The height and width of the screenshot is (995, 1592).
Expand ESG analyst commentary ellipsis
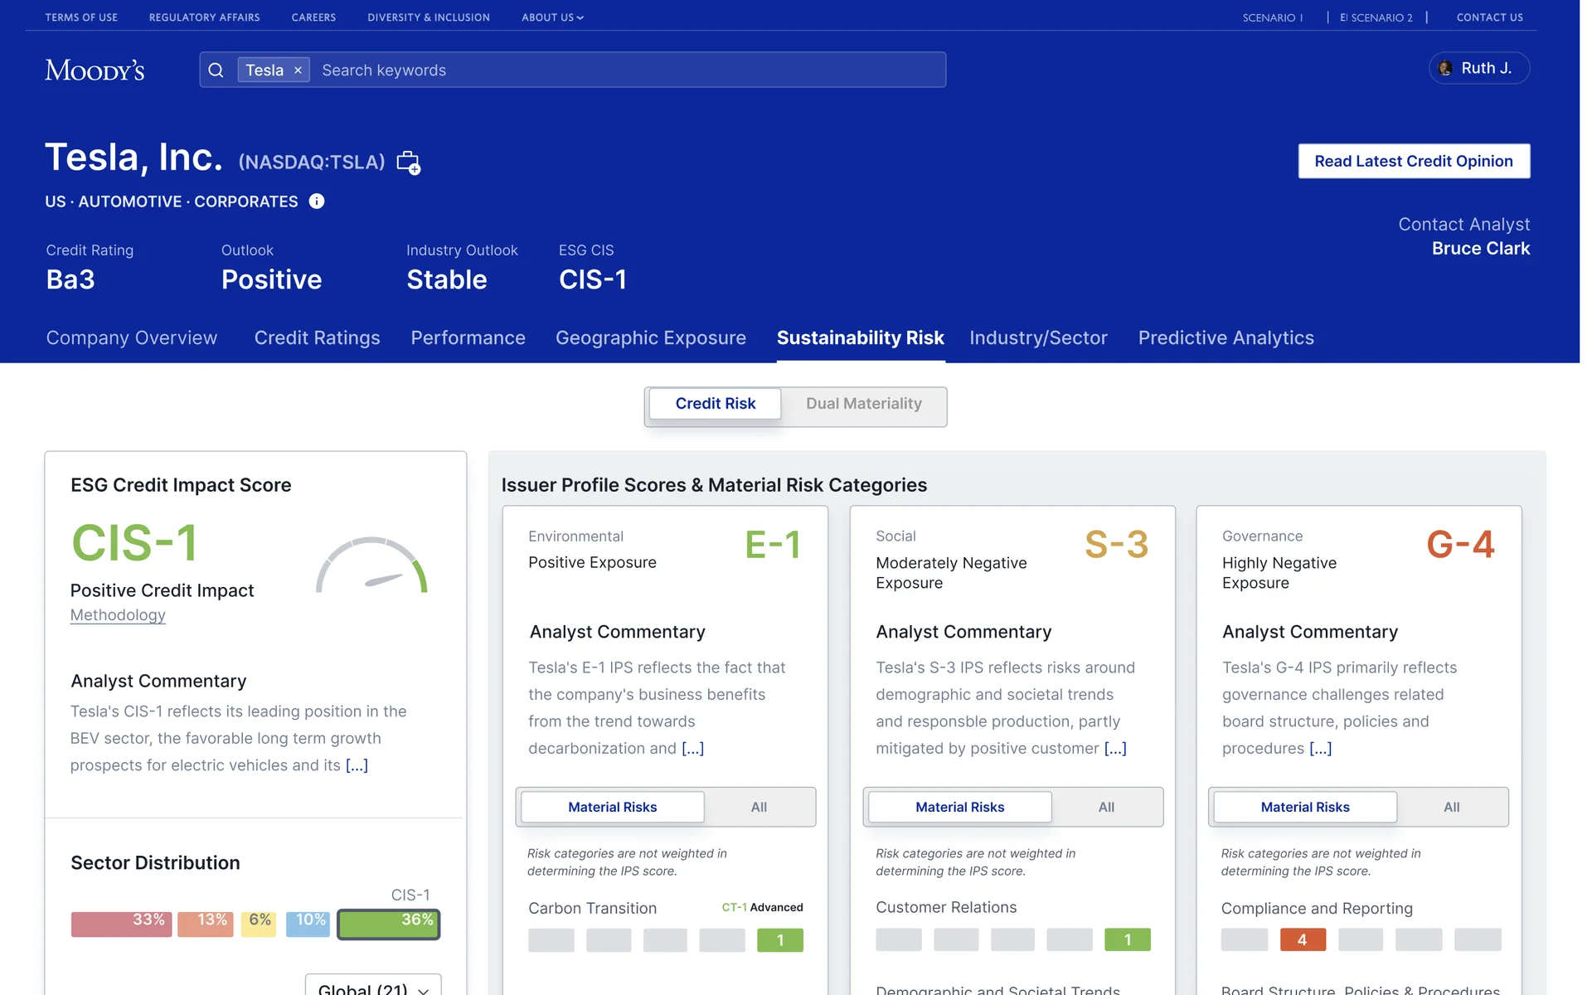click(x=357, y=765)
